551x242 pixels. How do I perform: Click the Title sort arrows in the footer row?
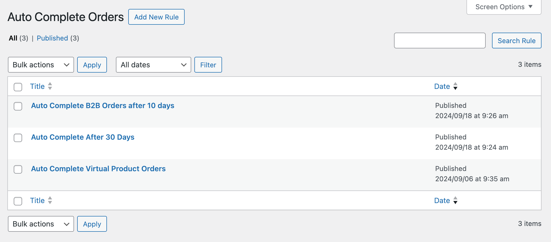click(50, 200)
